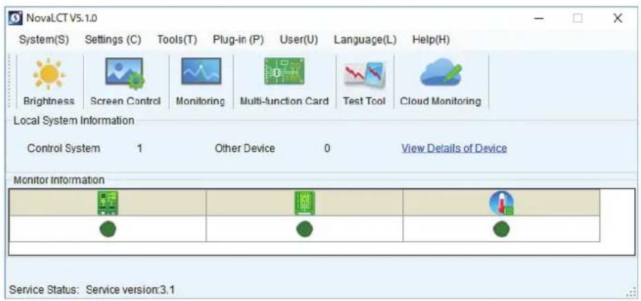The image size is (641, 301).
Task: Minimize the NovaLCT window
Action: 539,19
